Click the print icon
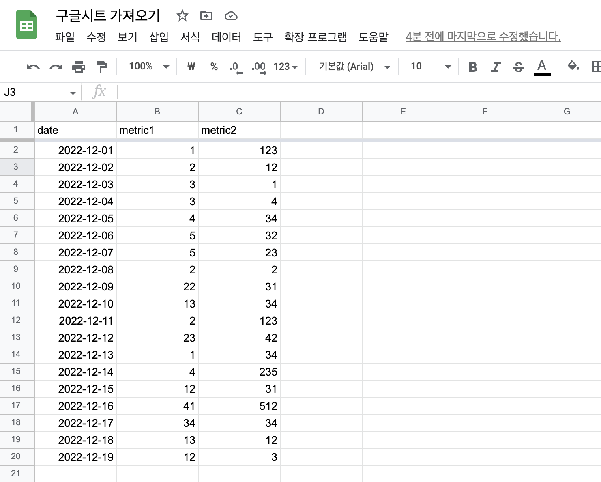 pos(79,67)
